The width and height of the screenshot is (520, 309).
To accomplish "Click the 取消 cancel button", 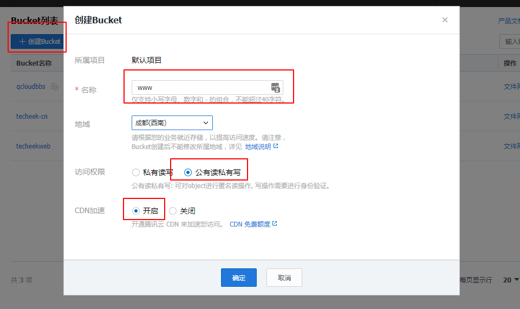I will [284, 278].
